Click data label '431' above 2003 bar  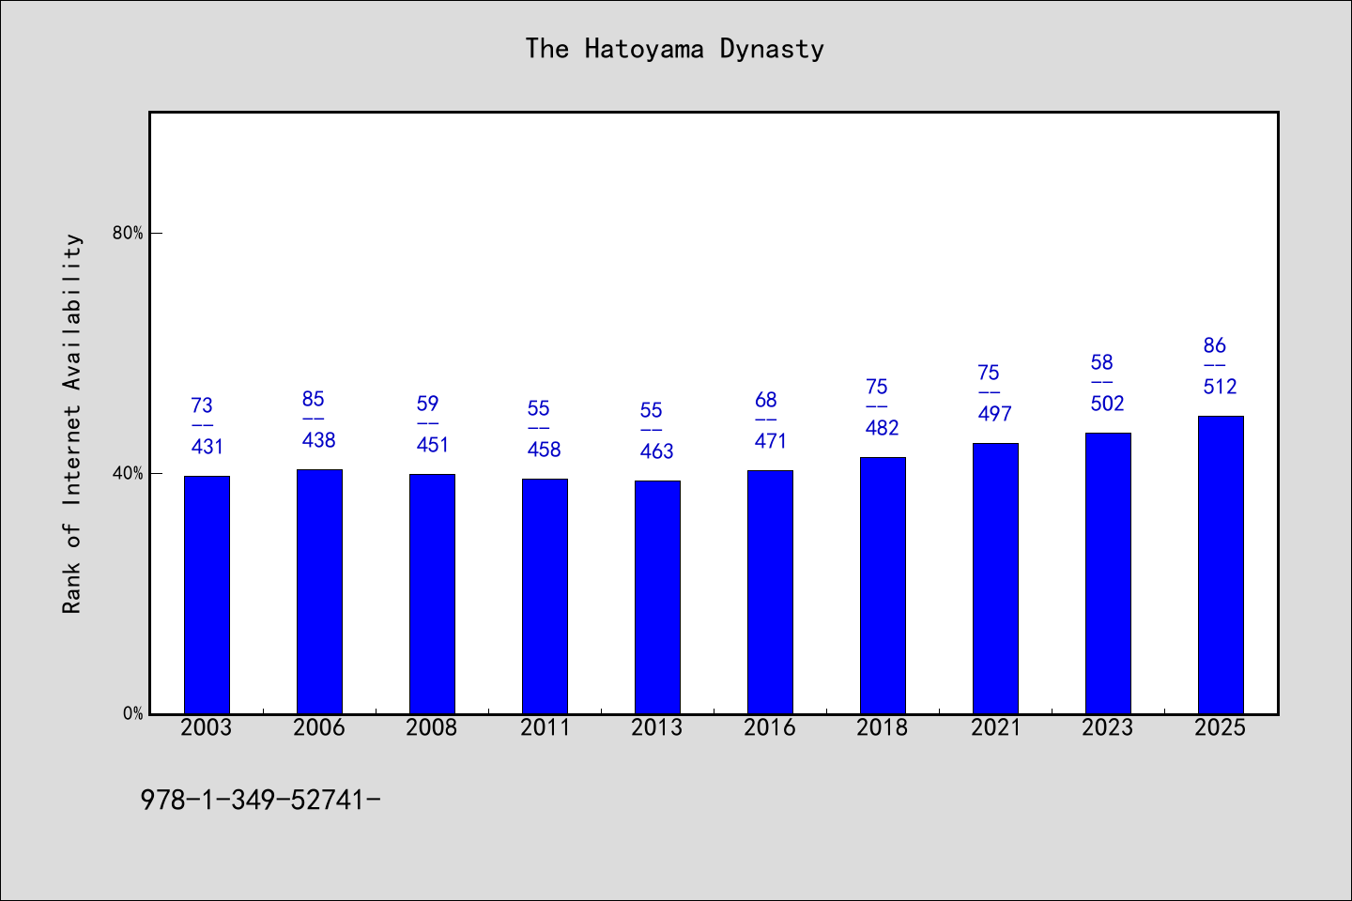(207, 447)
